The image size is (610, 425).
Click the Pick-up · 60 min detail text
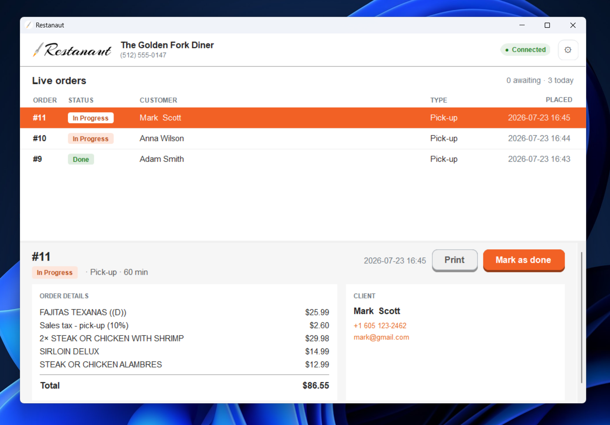click(x=119, y=272)
